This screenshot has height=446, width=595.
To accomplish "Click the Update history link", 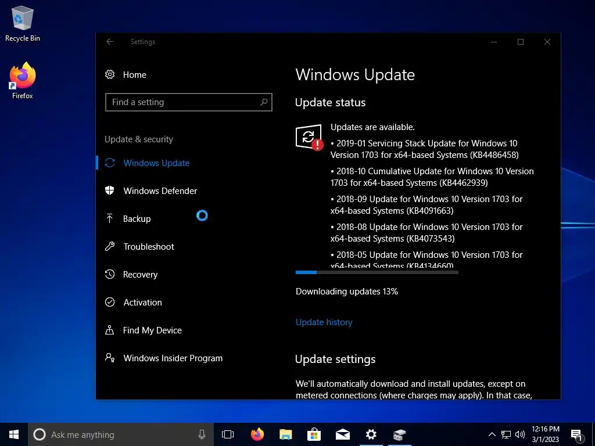I will [324, 322].
